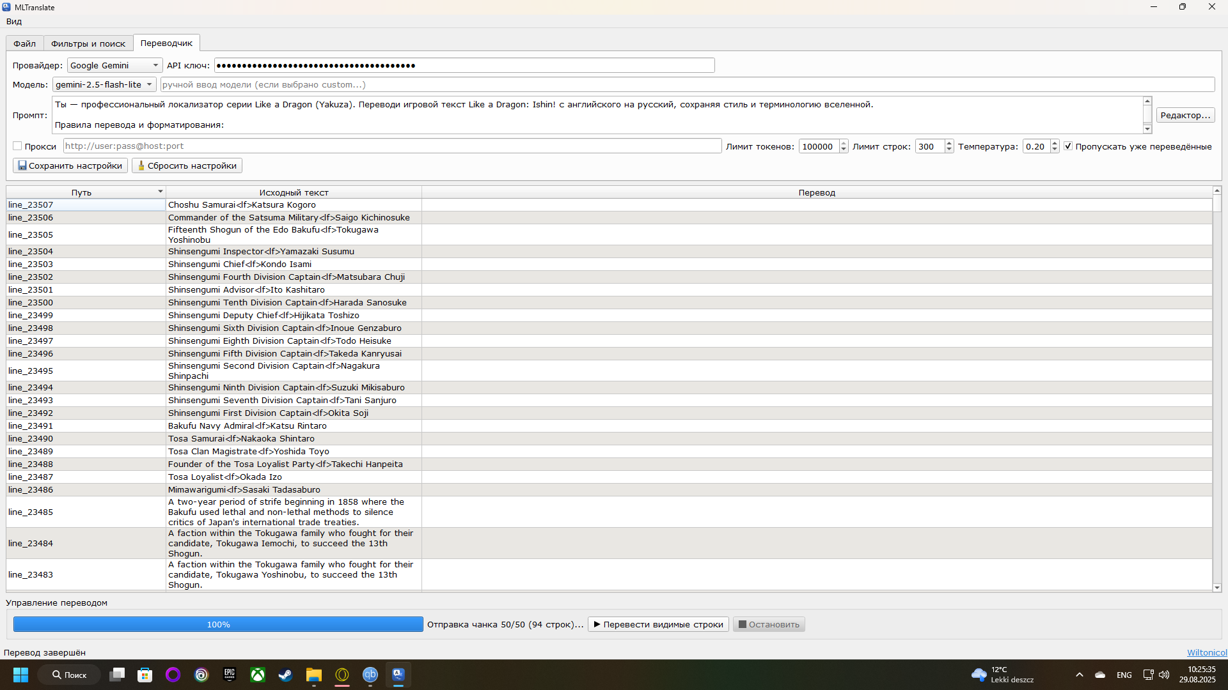Viewport: 1228px width, 690px height.
Task: Switch ENG input language indicator
Action: pyautogui.click(x=1124, y=675)
